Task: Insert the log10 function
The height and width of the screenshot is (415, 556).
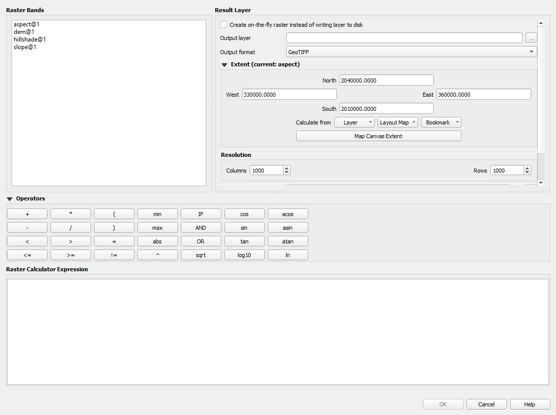Action: click(x=244, y=255)
